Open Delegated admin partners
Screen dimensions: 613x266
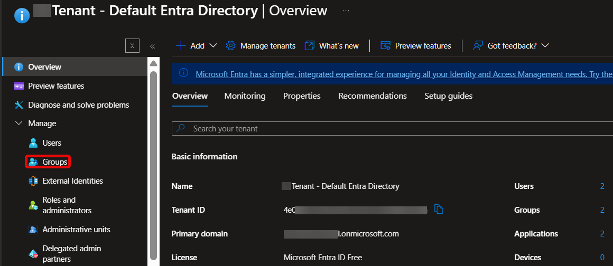pyautogui.click(x=66, y=253)
